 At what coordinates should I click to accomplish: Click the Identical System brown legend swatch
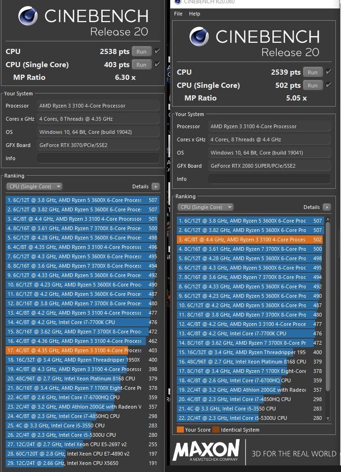tap(216, 430)
